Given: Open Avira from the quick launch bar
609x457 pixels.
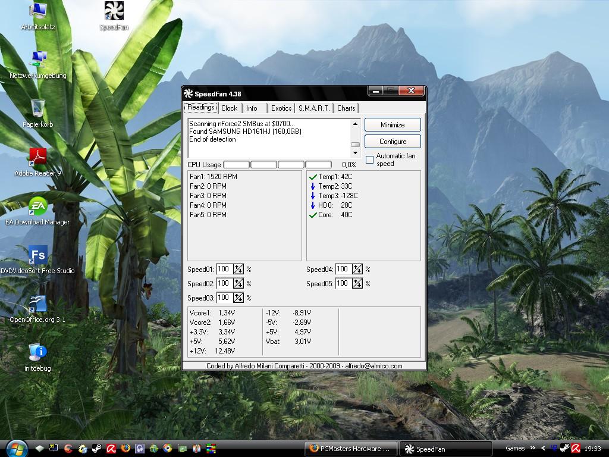Looking at the screenshot, I should click(x=111, y=449).
